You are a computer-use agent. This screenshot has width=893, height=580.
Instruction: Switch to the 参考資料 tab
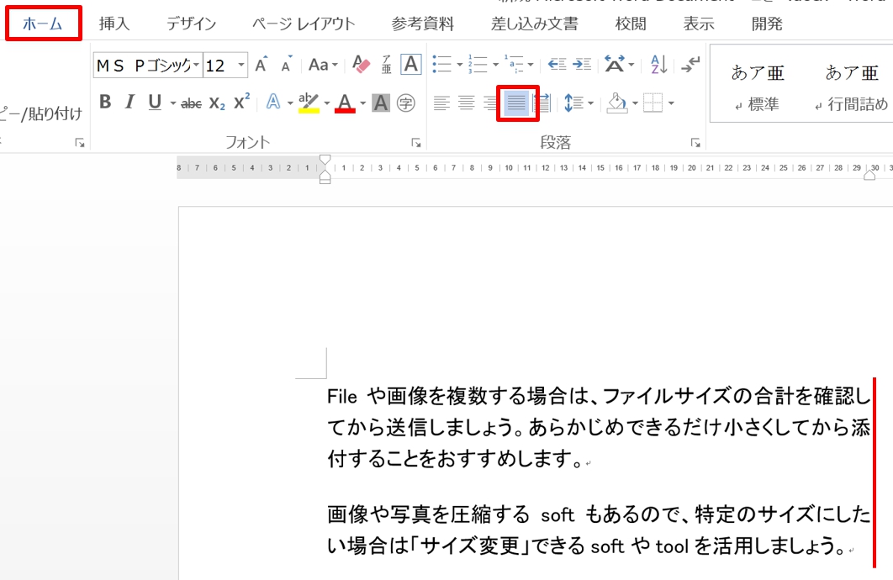[423, 24]
